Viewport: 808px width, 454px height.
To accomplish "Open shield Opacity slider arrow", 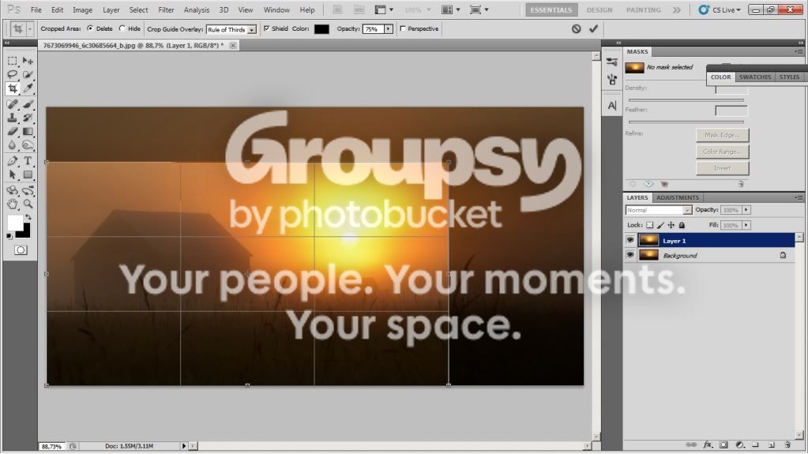I will 389,29.
